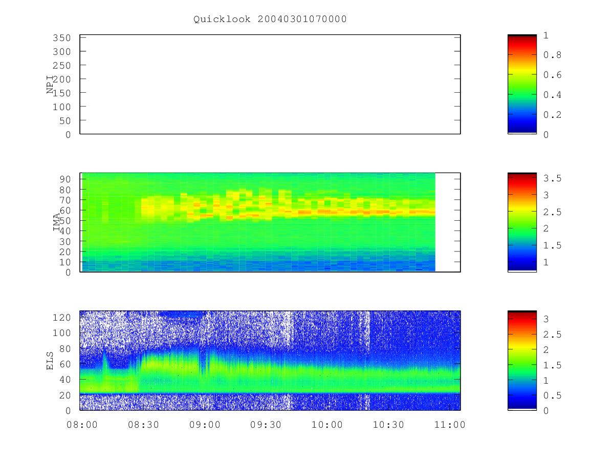Click the IMA colorbar scale

pyautogui.click(x=522, y=222)
